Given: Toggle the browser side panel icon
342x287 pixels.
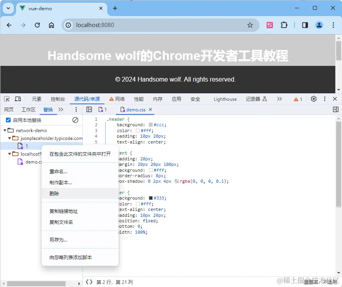Looking at the screenshot, I should tap(305, 25).
